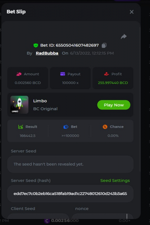
Task: Click the Limbo game title
Action: coord(40,101)
